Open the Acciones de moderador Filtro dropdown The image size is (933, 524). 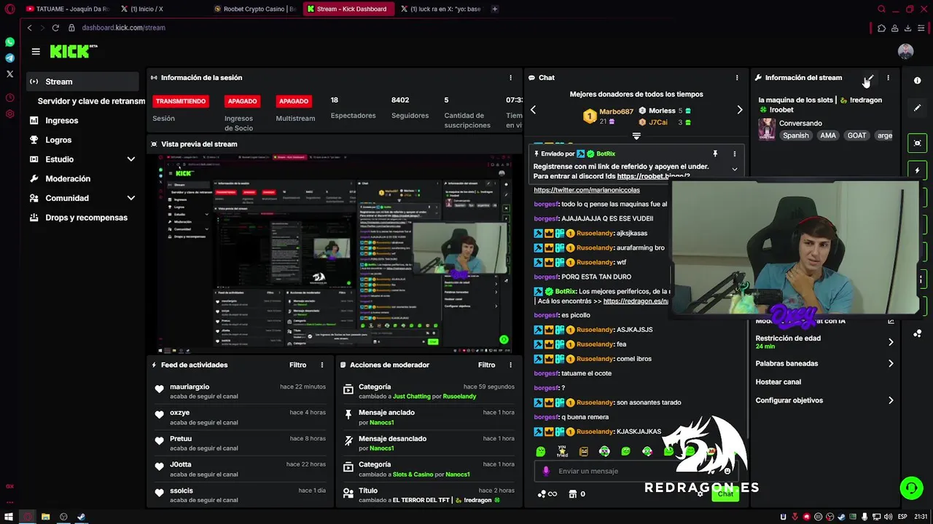coord(486,365)
